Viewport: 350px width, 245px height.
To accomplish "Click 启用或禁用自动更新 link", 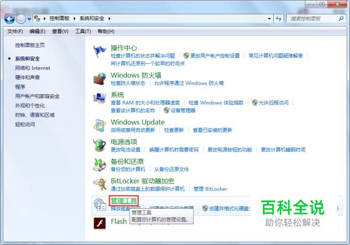I will [x=133, y=130].
